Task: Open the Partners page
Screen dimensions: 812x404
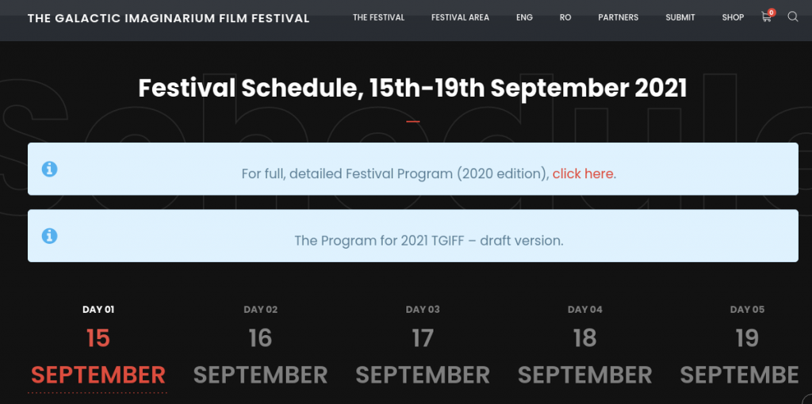Action: pyautogui.click(x=619, y=17)
